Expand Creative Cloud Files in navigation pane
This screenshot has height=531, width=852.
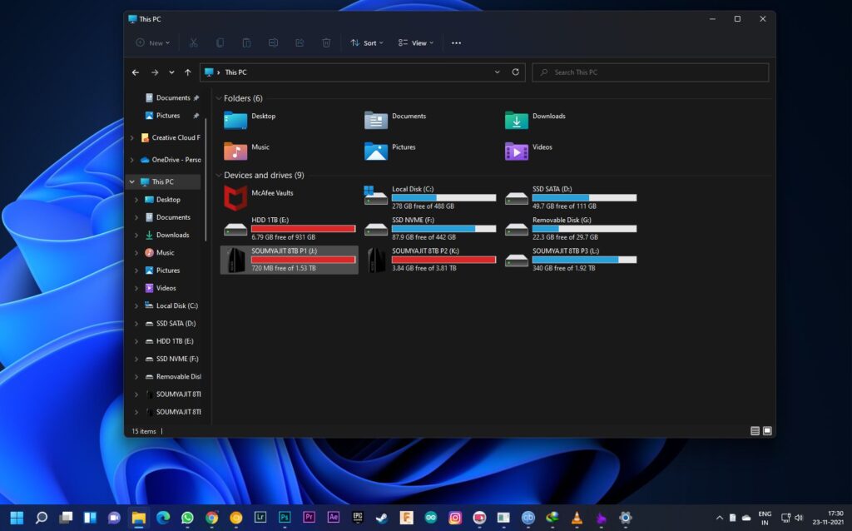pos(132,138)
